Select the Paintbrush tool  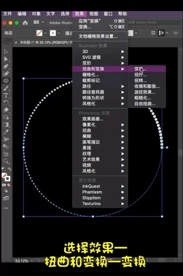[6, 88]
